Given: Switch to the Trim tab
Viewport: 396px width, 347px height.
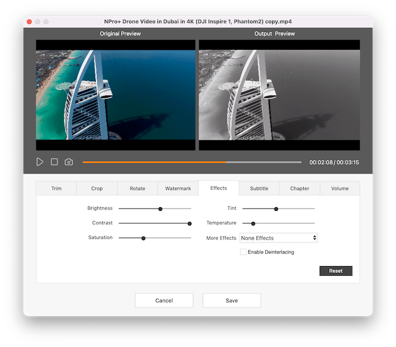Looking at the screenshot, I should pyautogui.click(x=57, y=188).
